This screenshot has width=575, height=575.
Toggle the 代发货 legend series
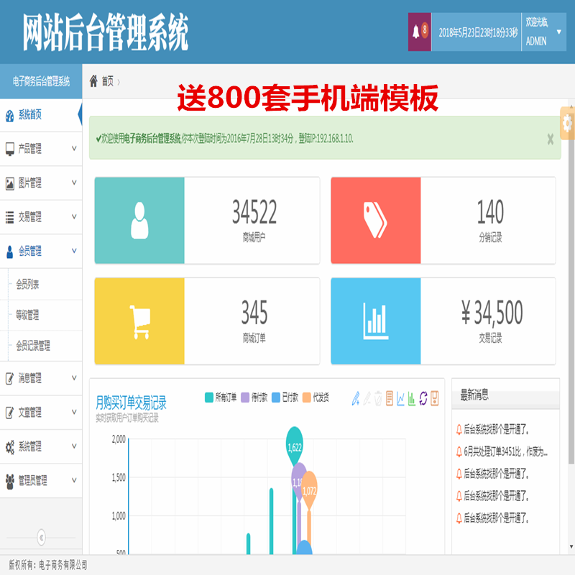point(316,397)
